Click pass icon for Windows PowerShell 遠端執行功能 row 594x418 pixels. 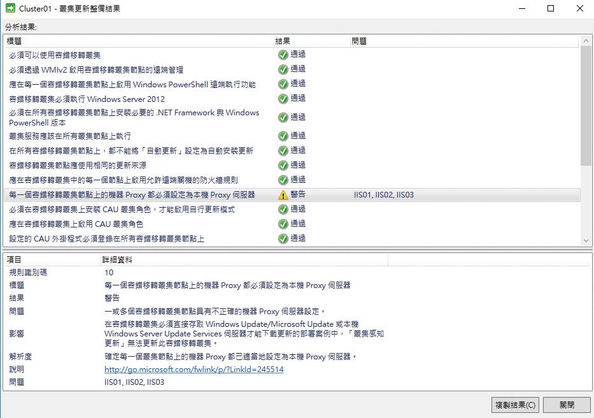(x=283, y=84)
